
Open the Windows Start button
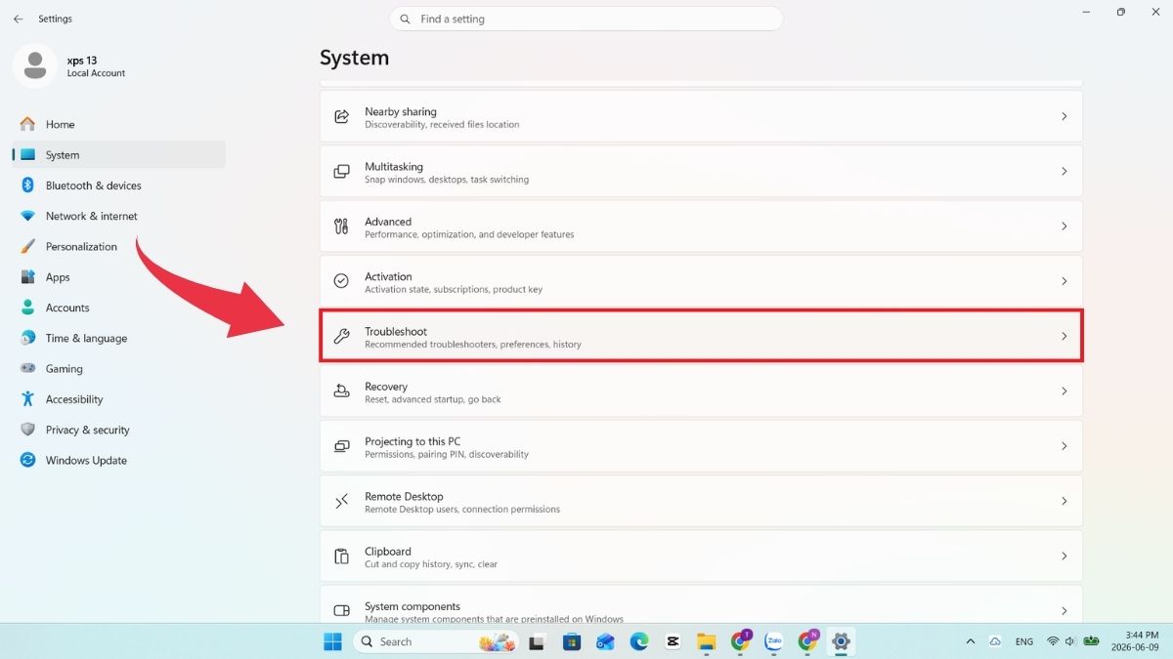click(x=332, y=641)
